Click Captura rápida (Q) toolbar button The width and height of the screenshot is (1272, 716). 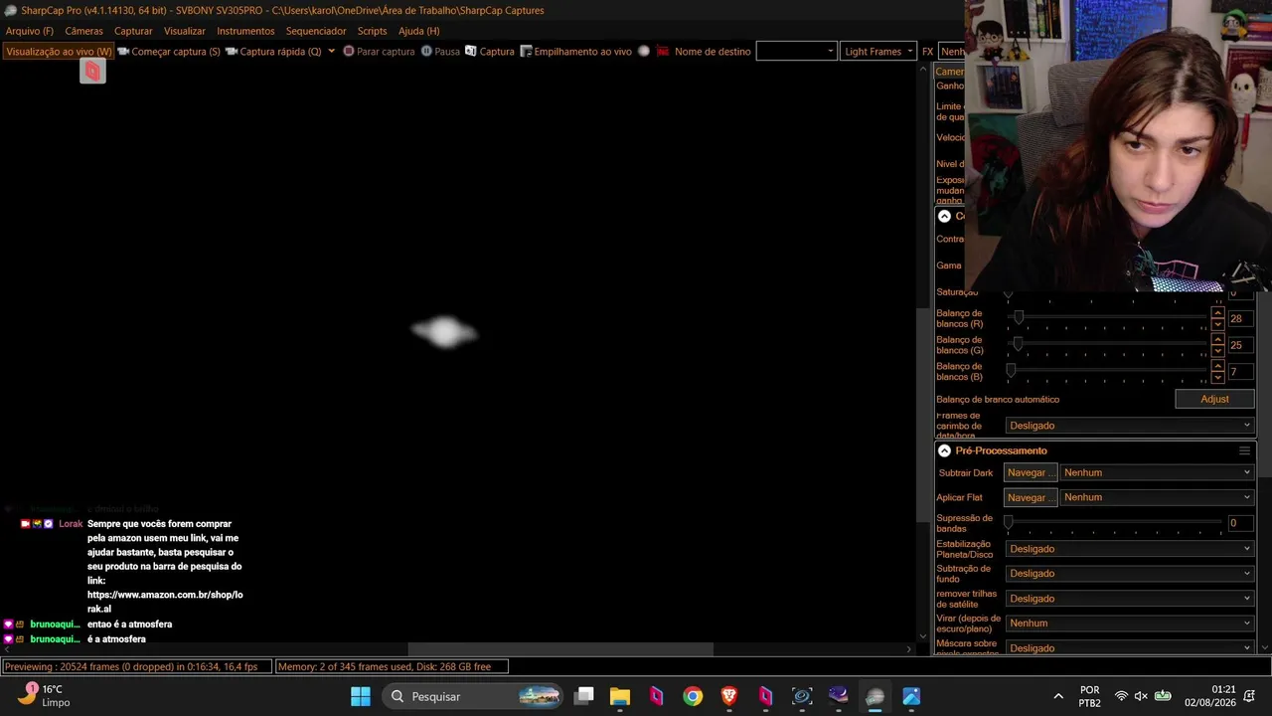(x=273, y=52)
